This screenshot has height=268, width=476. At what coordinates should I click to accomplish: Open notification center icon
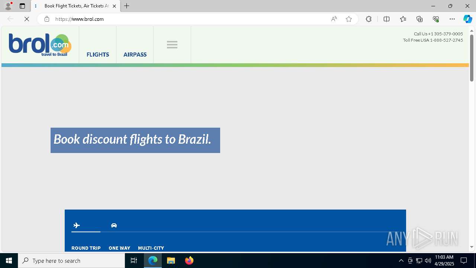pos(464,261)
